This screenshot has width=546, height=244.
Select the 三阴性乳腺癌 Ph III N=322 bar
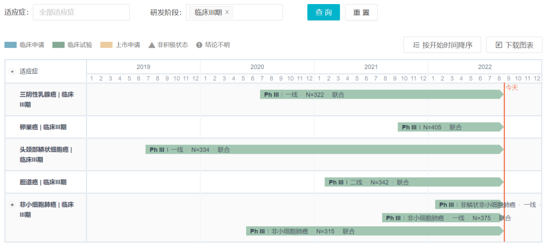pos(379,94)
